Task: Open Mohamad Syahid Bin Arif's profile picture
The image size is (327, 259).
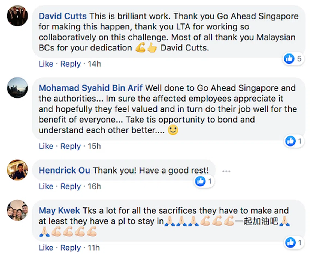Action: coord(17,88)
